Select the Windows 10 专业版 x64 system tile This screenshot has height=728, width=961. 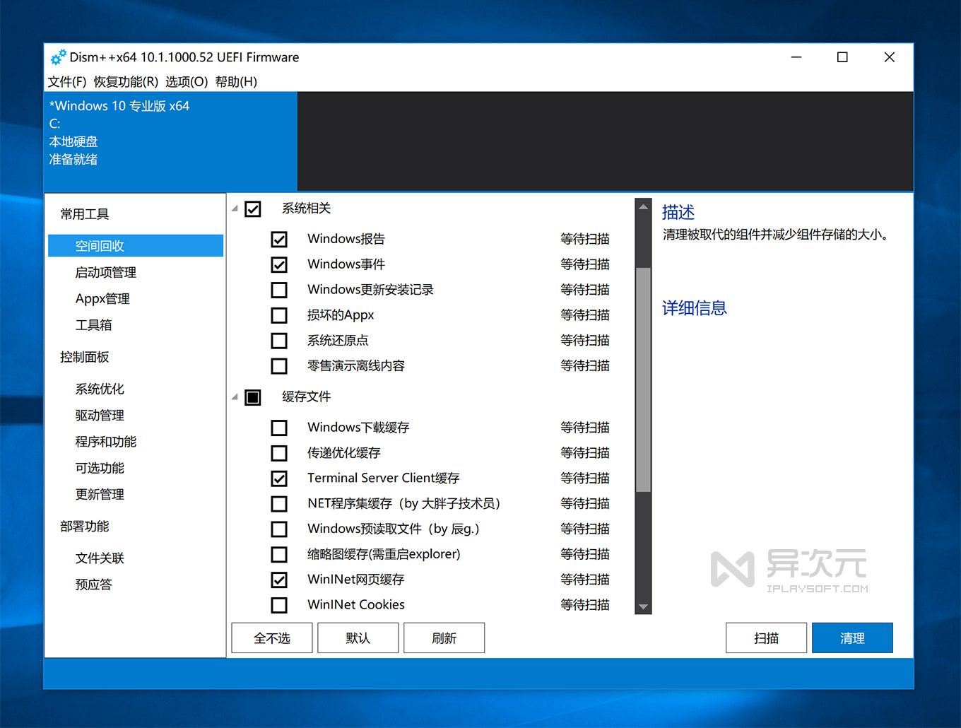[170, 141]
